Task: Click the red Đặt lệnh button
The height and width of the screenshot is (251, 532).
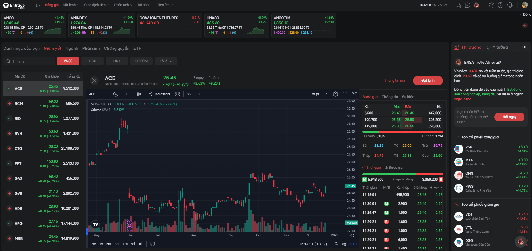Action: tap(428, 81)
